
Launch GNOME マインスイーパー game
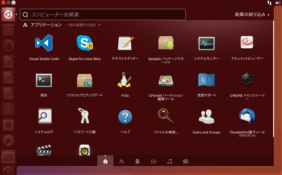247,79
